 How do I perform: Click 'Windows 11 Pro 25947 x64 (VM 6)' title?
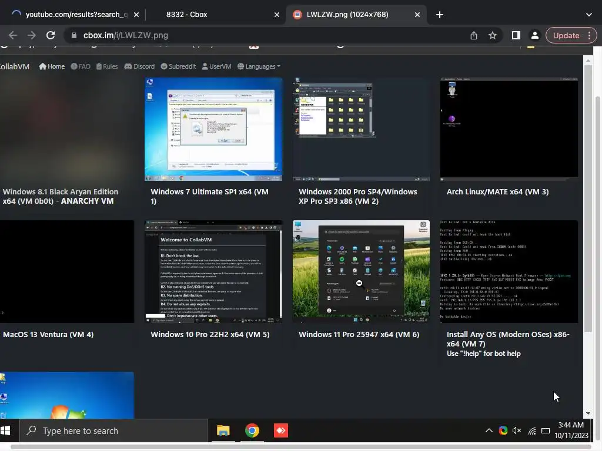[359, 334]
